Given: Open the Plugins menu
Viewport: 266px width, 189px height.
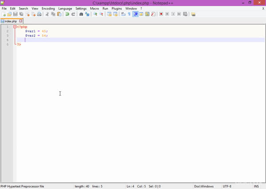Looking at the screenshot, I should (117, 8).
